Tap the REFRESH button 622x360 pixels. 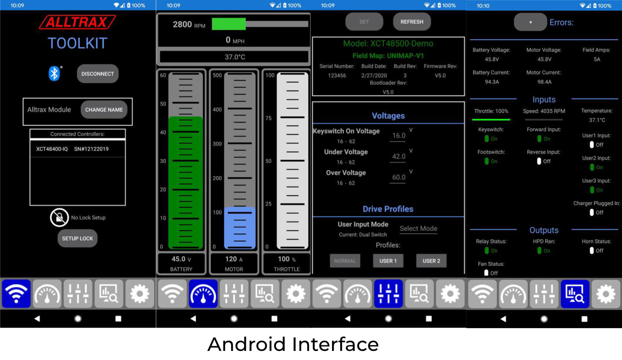[412, 21]
